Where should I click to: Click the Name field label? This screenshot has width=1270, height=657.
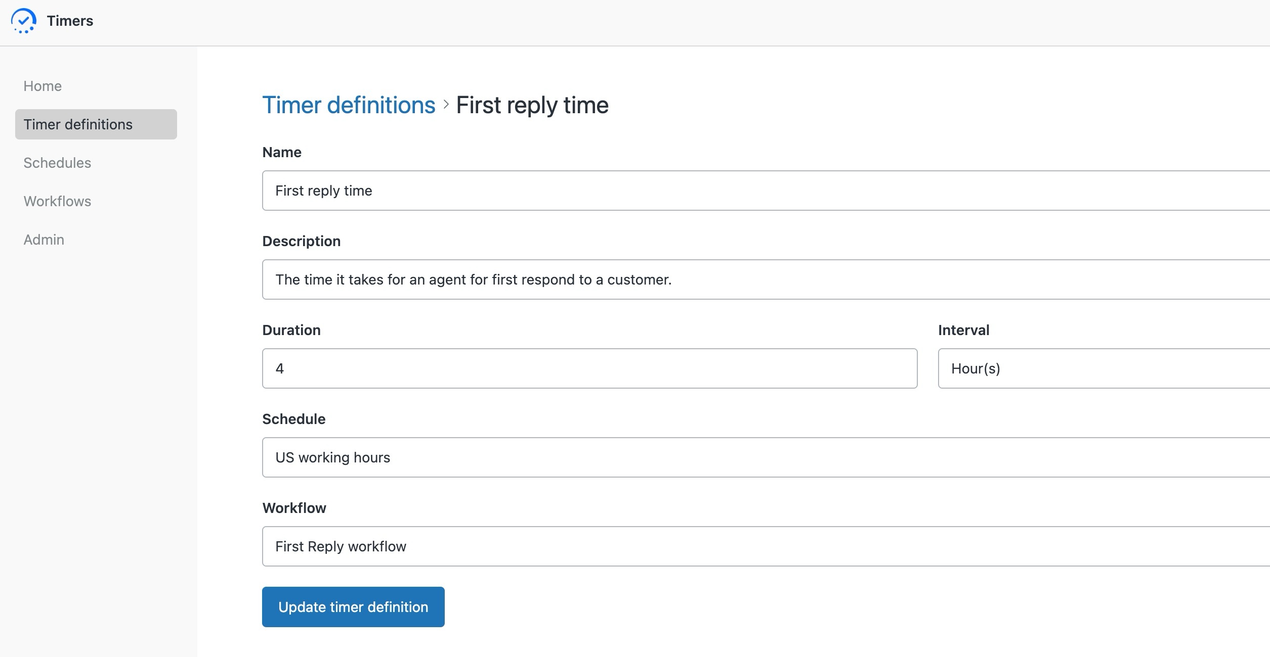point(282,152)
